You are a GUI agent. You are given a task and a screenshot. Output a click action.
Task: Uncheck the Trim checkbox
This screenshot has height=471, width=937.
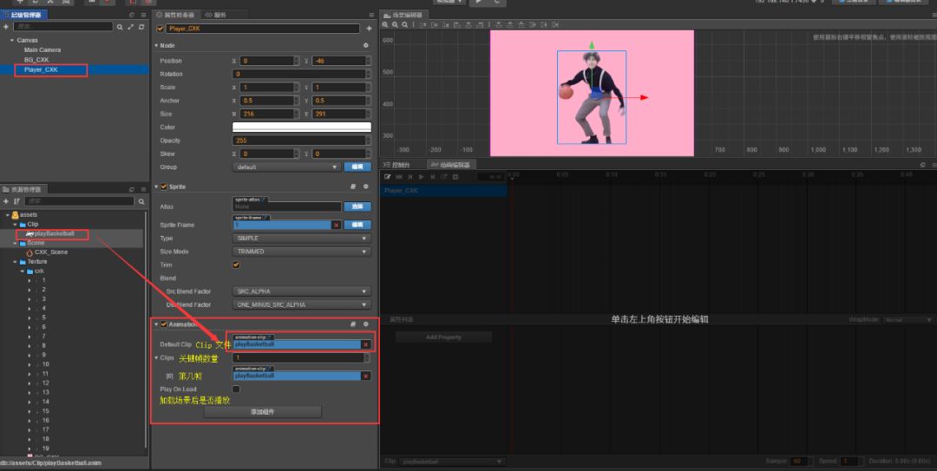(x=236, y=265)
